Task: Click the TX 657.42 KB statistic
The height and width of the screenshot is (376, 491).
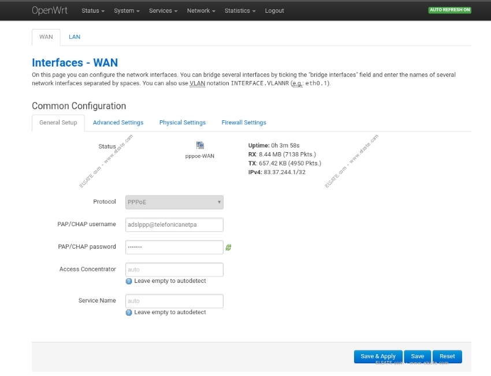Action: 285,163
